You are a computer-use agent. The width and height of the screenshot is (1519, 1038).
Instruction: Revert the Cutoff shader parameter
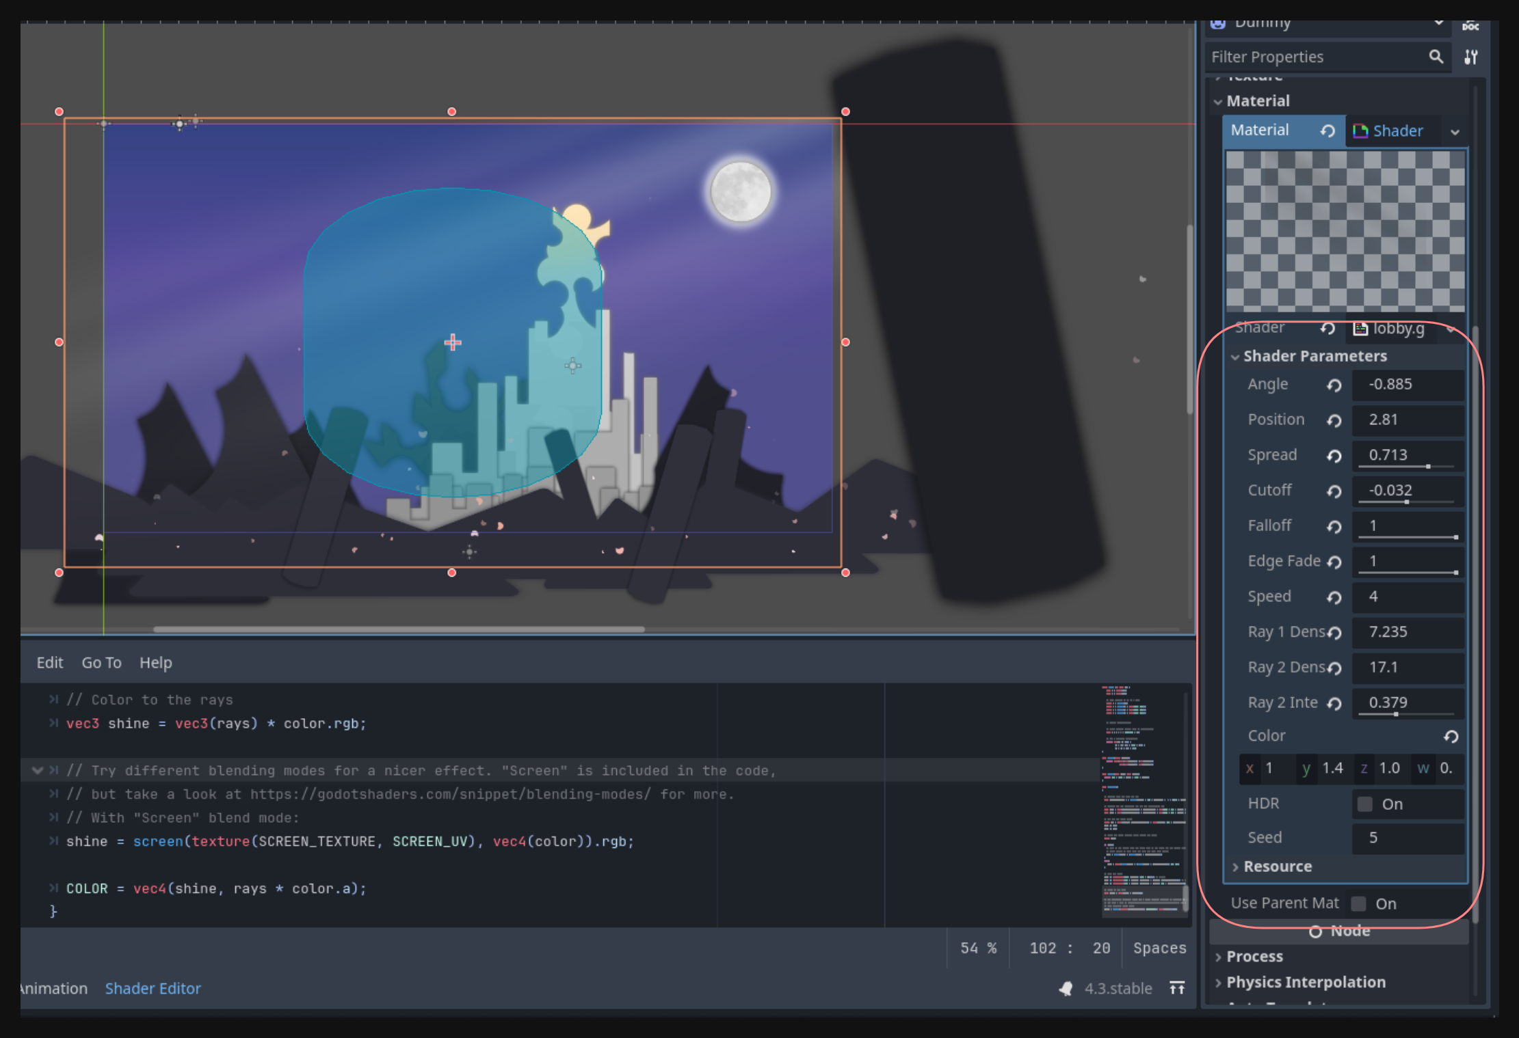tap(1334, 491)
